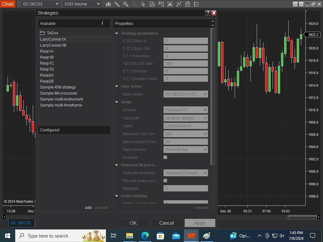Screen dimensions: 323x242
Task: Toggle Fill limit orders on touch checkbox
Action: pyautogui.click(x=165, y=181)
